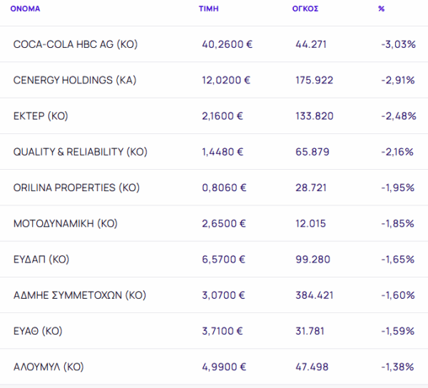Open QUALITY & RELIABILITY (KO) stock

pyautogui.click(x=80, y=152)
